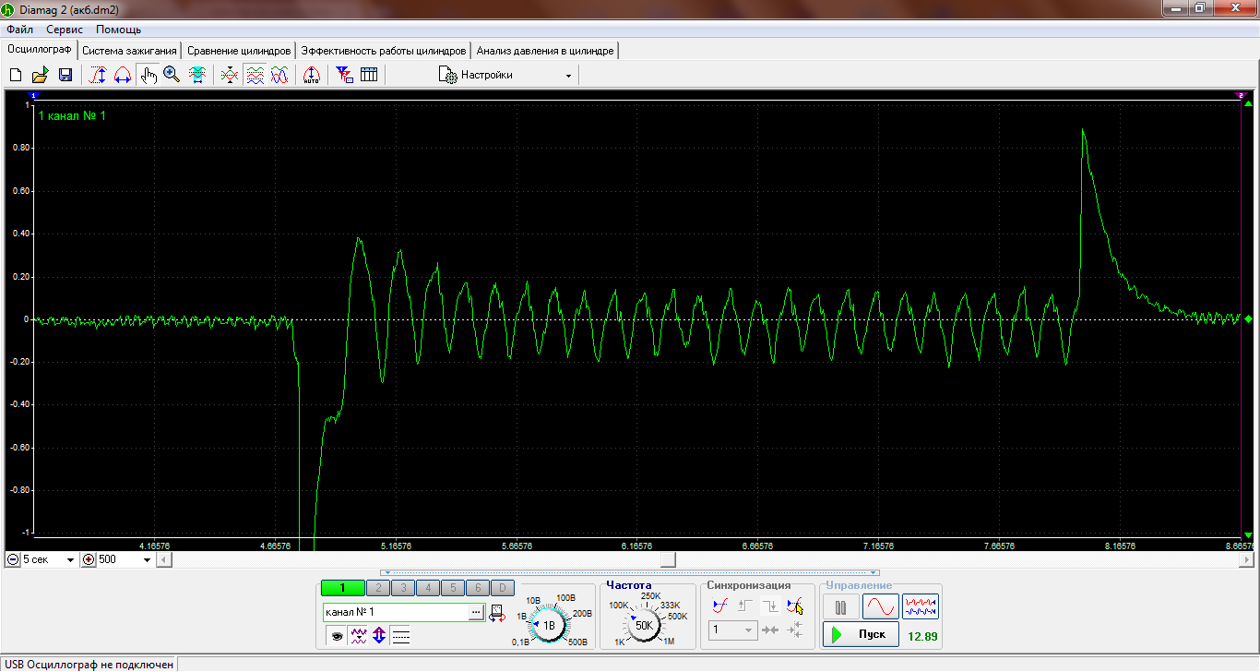Viewport: 1260px width, 672px height.
Task: Save the oscillogram with the floppy disk icon
Action: pos(65,75)
